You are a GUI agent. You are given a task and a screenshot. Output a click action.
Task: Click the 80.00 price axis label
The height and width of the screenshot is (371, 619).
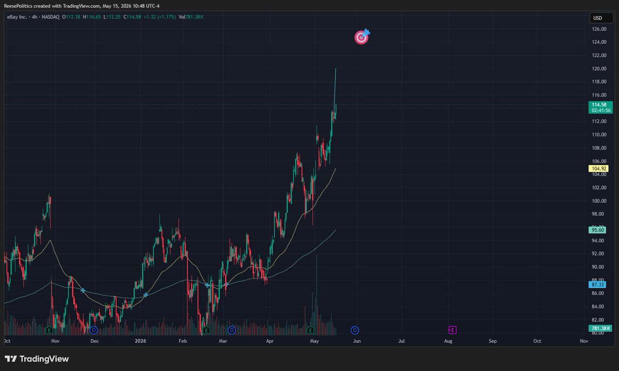click(x=598, y=333)
